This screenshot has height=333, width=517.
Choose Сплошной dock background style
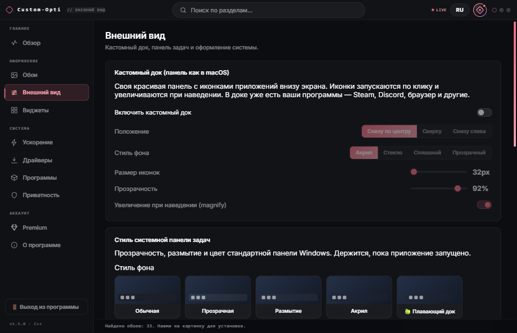click(427, 153)
